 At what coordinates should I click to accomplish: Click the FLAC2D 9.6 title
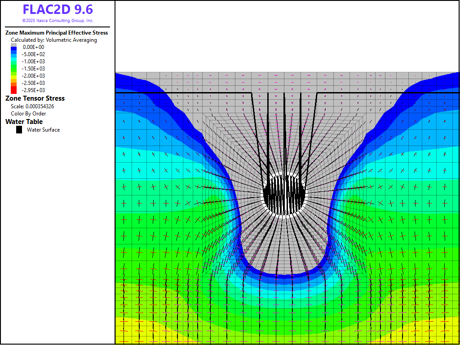click(57, 9)
